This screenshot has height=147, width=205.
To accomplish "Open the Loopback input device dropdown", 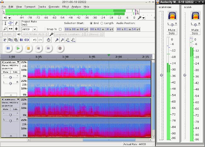I will pos(69,34).
